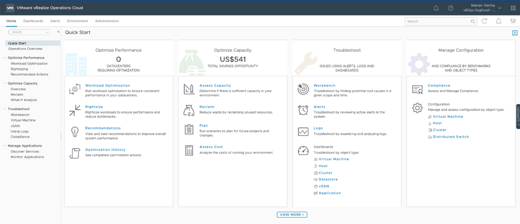Select Quick Start in the sidebar
520x224 pixels.
33,43
